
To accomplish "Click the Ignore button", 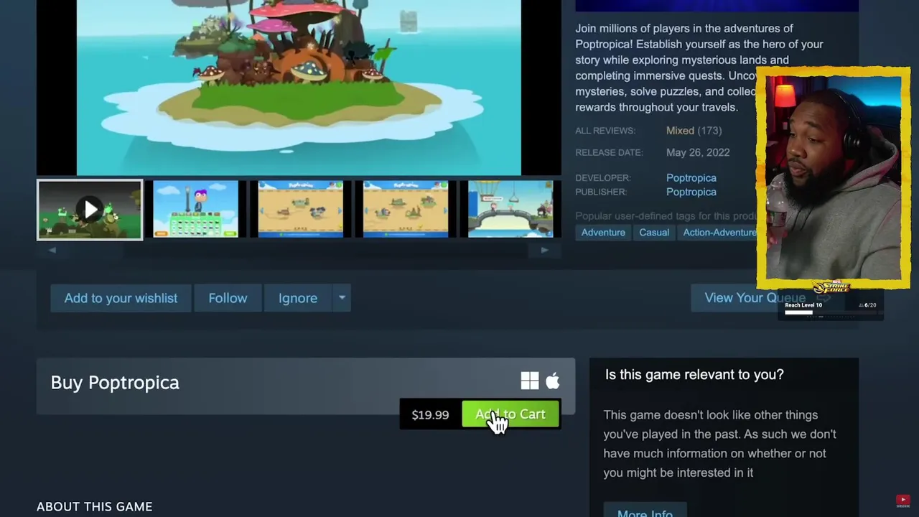I will [x=298, y=298].
